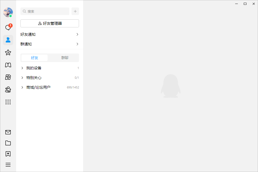Open the 好友通知 notifications page
Screen dimensions: 258x172
pos(49,34)
